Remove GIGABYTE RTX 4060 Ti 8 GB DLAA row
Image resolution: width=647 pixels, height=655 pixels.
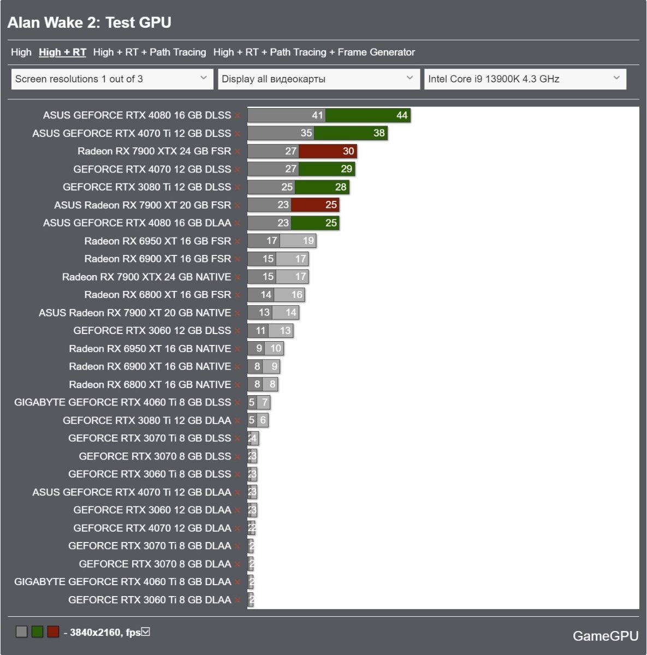(x=238, y=582)
